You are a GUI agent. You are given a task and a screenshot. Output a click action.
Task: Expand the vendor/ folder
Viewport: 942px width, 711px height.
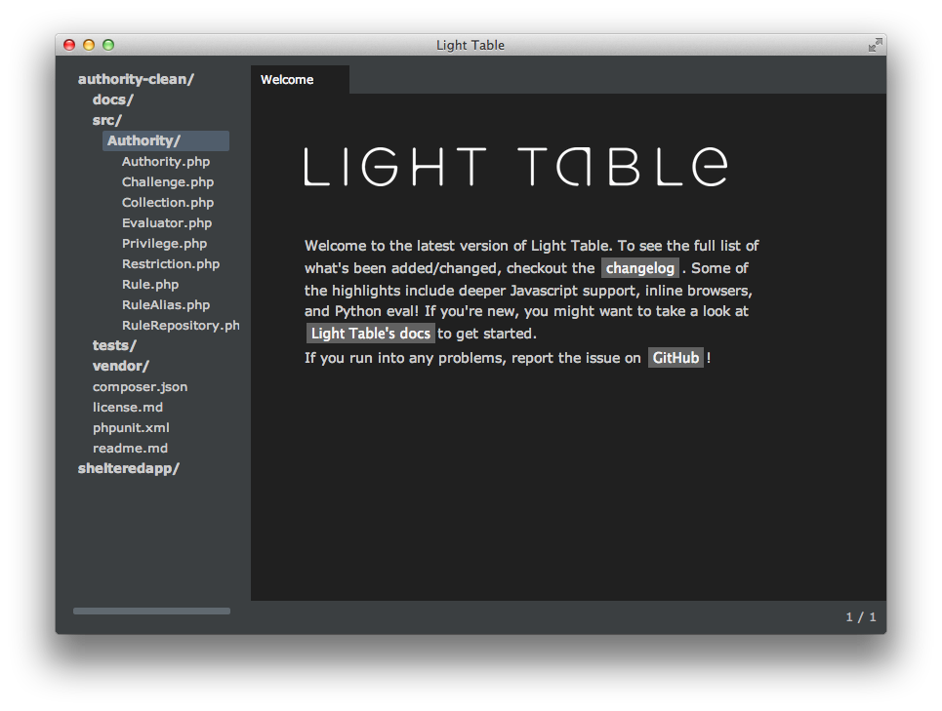click(x=120, y=366)
